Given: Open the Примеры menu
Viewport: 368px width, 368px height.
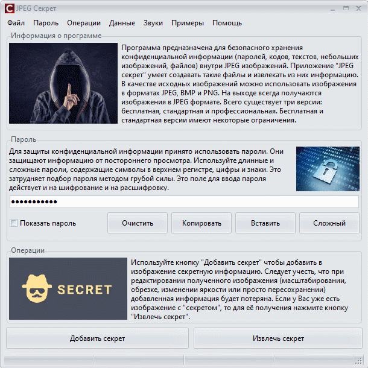Looking at the screenshot, I should tap(188, 23).
